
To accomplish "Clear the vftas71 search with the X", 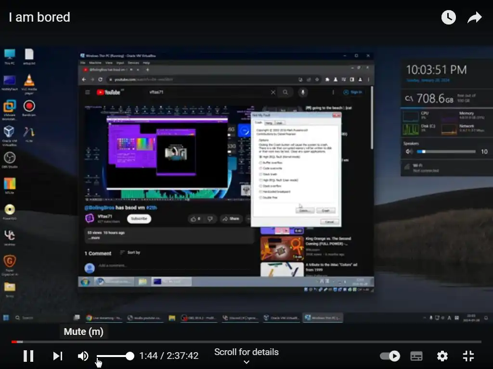I will (273, 92).
